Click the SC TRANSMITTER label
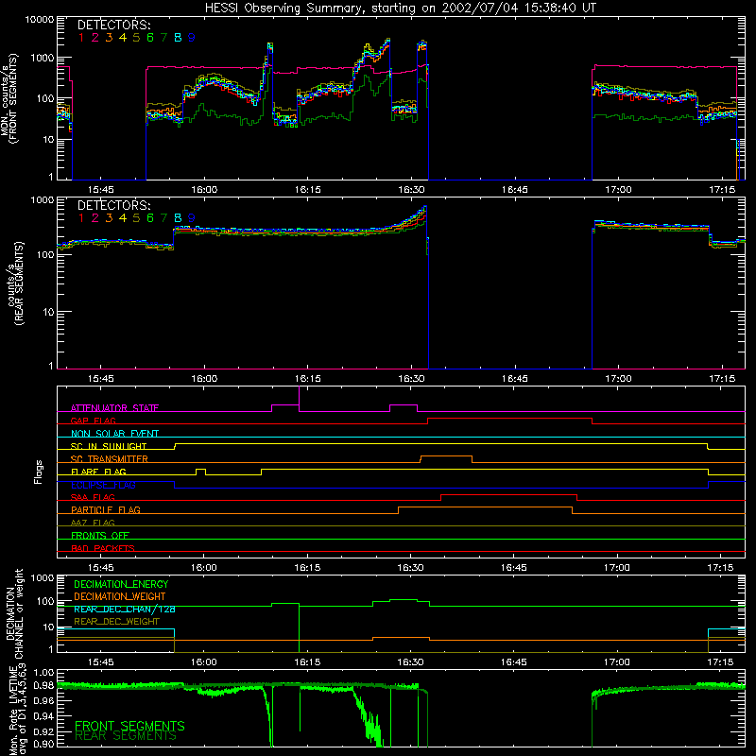Image resolution: width=756 pixels, height=756 pixels. pos(110,458)
